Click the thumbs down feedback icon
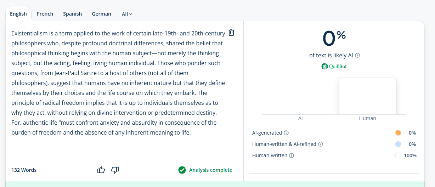The image size is (435, 187). coord(115,170)
